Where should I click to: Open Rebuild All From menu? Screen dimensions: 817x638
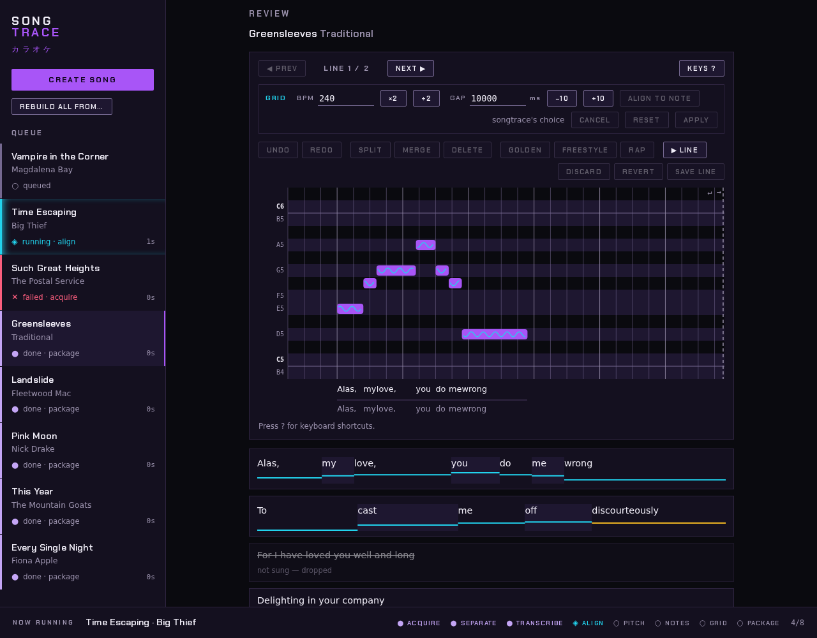pos(62,107)
